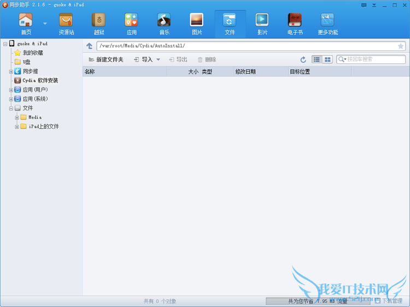Sort by 修改日期 column header
Image resolution: width=410 pixels, height=307 pixels.
click(x=261, y=72)
